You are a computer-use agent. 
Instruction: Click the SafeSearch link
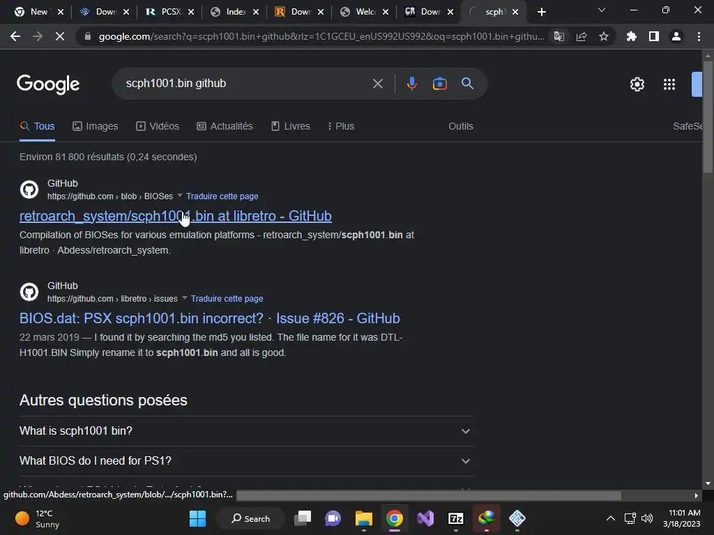688,127
